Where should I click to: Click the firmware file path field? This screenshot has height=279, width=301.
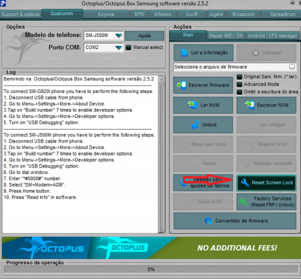[231, 67]
